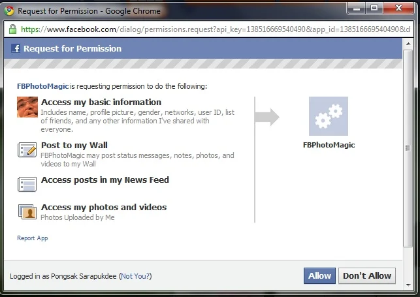
Task: Click the vertical scrollbar thumb
Action: coord(408,149)
